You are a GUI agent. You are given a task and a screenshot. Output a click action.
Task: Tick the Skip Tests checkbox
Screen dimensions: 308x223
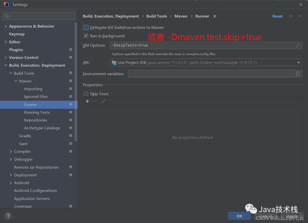(x=86, y=94)
